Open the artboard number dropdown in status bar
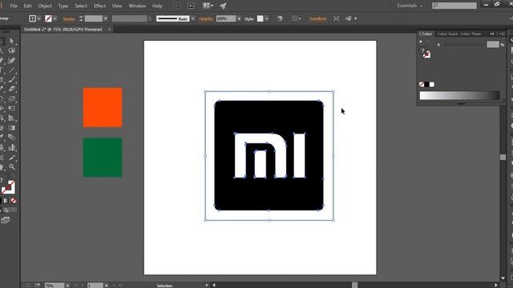 click(106, 286)
